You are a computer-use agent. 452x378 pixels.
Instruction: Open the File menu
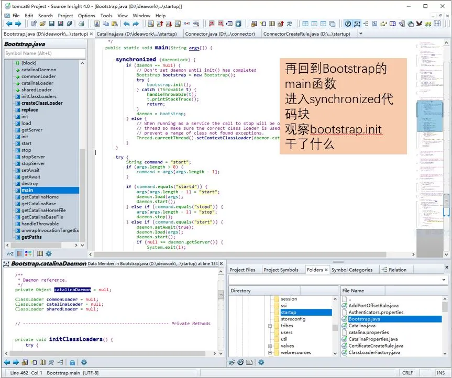tap(16, 16)
